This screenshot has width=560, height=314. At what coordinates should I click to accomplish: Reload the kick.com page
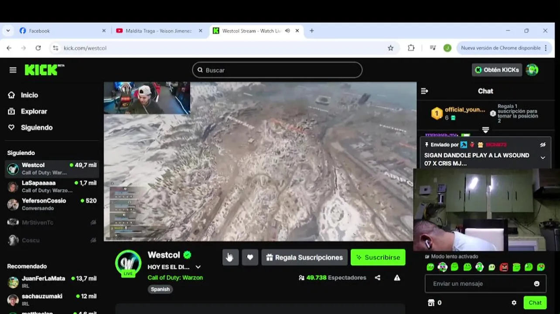(38, 48)
